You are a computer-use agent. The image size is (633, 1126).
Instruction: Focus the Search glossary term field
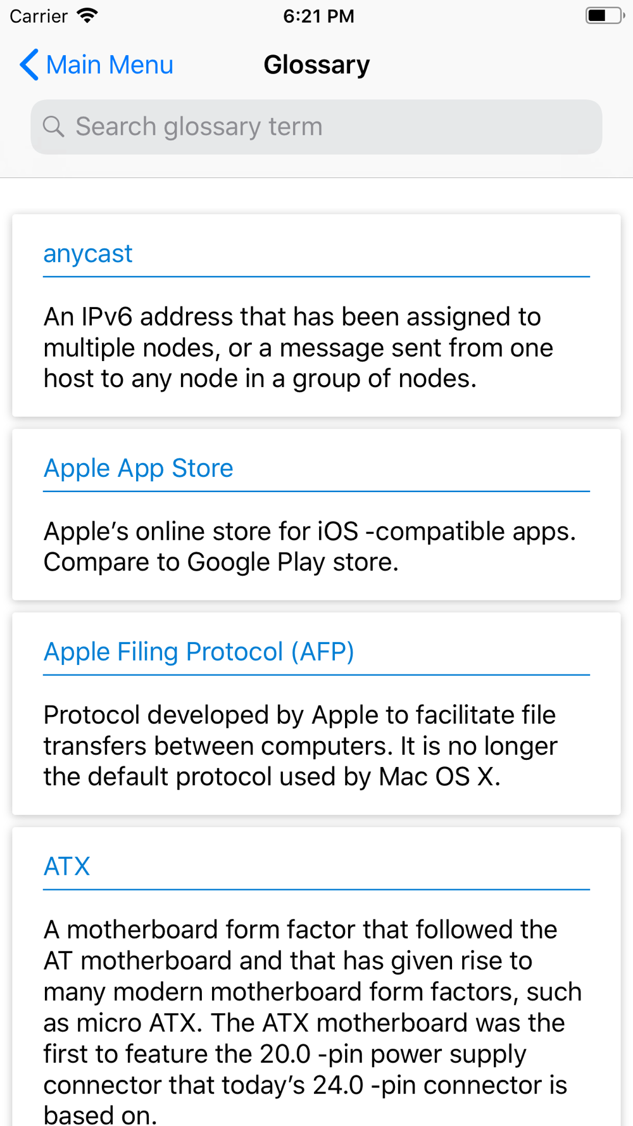click(x=316, y=127)
